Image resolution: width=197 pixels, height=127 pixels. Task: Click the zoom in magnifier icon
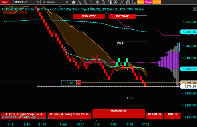click(85, 2)
